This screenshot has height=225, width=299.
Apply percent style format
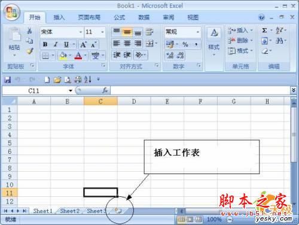tap(185, 44)
